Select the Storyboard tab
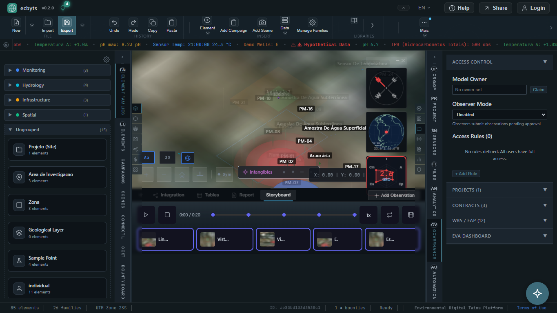This screenshot has width=557, height=313. click(278, 195)
